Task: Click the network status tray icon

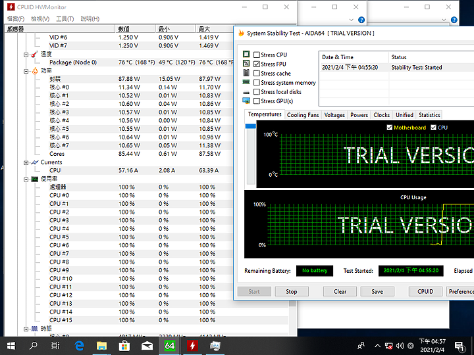Action: click(x=389, y=346)
